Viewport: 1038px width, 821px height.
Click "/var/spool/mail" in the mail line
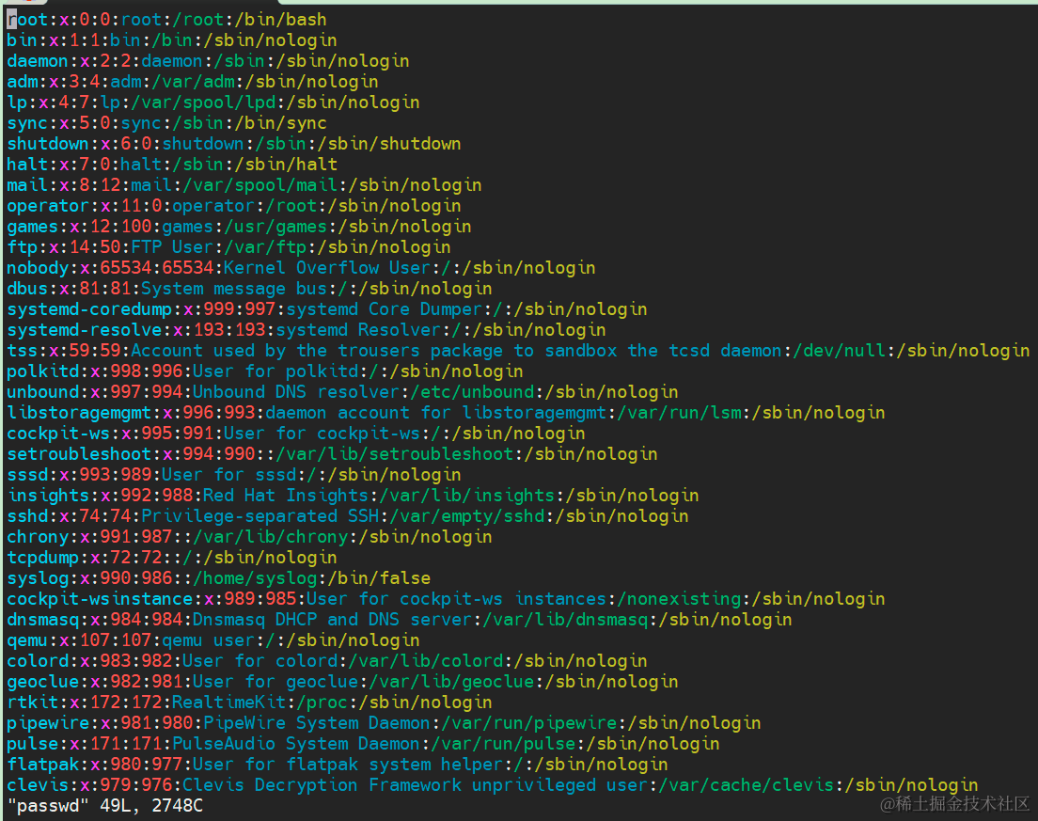pos(260,184)
